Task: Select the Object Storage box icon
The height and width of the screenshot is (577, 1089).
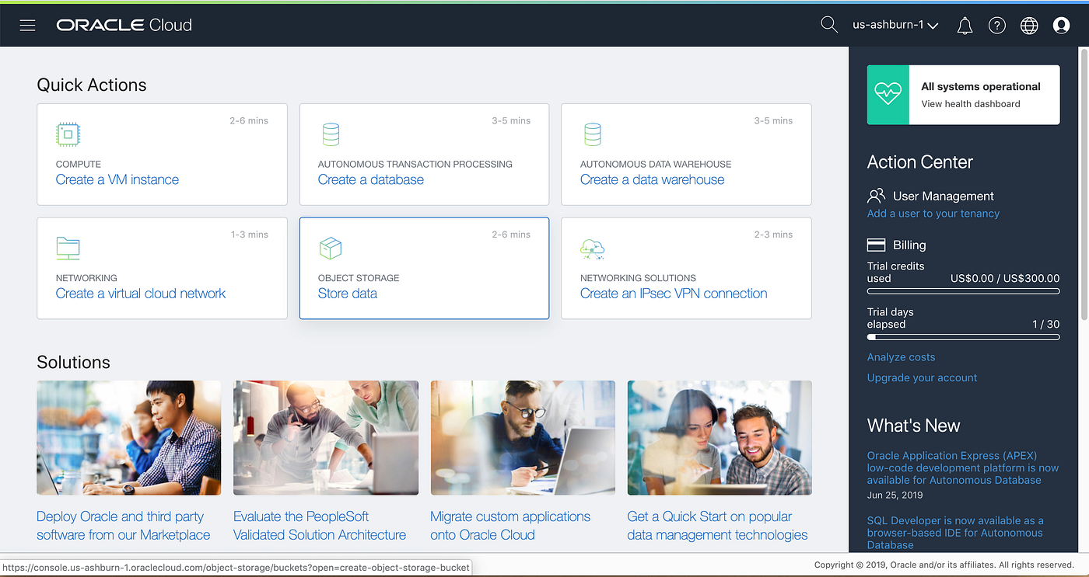Action: [x=331, y=247]
